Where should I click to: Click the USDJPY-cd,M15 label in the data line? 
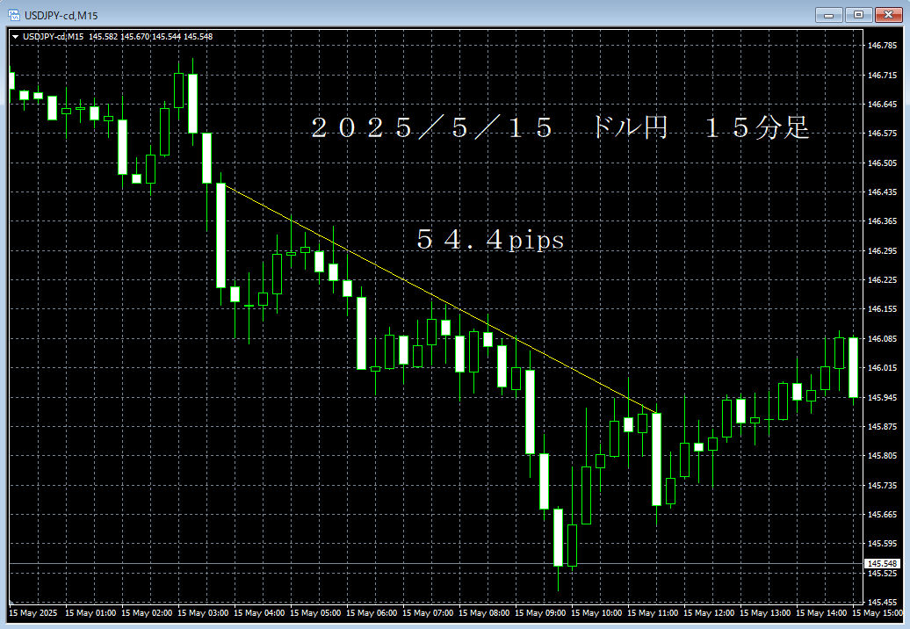[x=54, y=37]
